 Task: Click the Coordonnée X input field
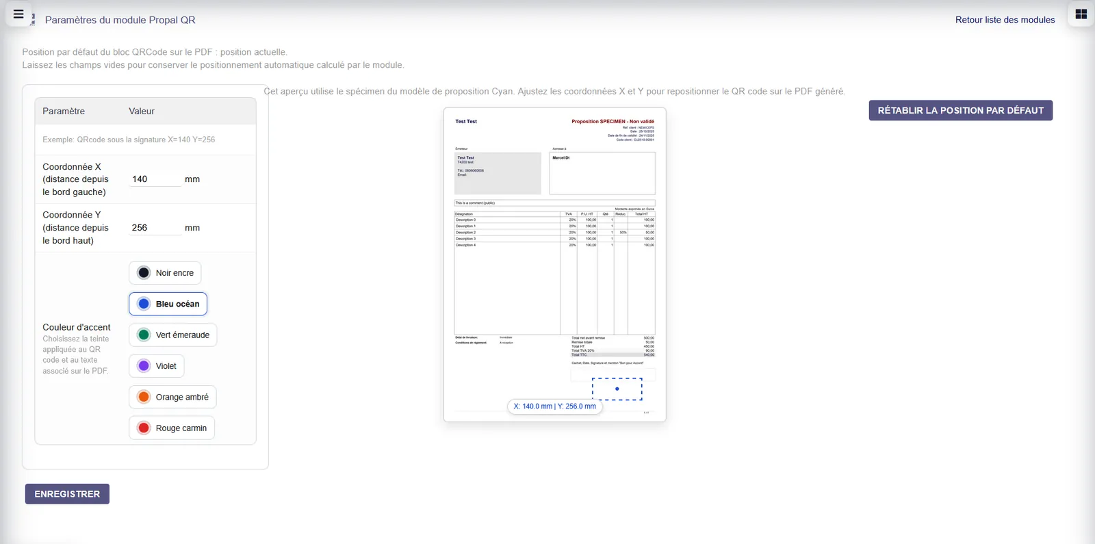click(x=155, y=179)
